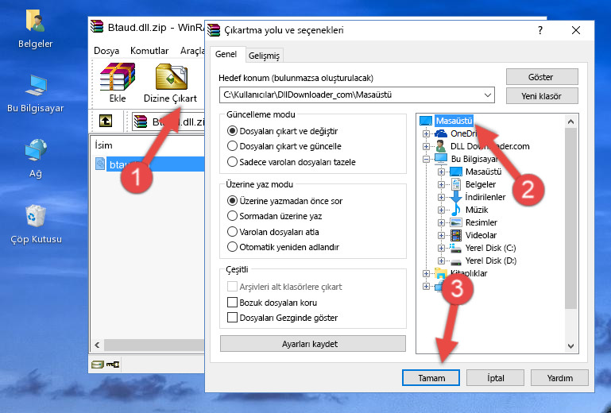This screenshot has width=611, height=413.
Task: Click the key password icon in WinRAR status bar
Action: pyautogui.click(x=113, y=365)
